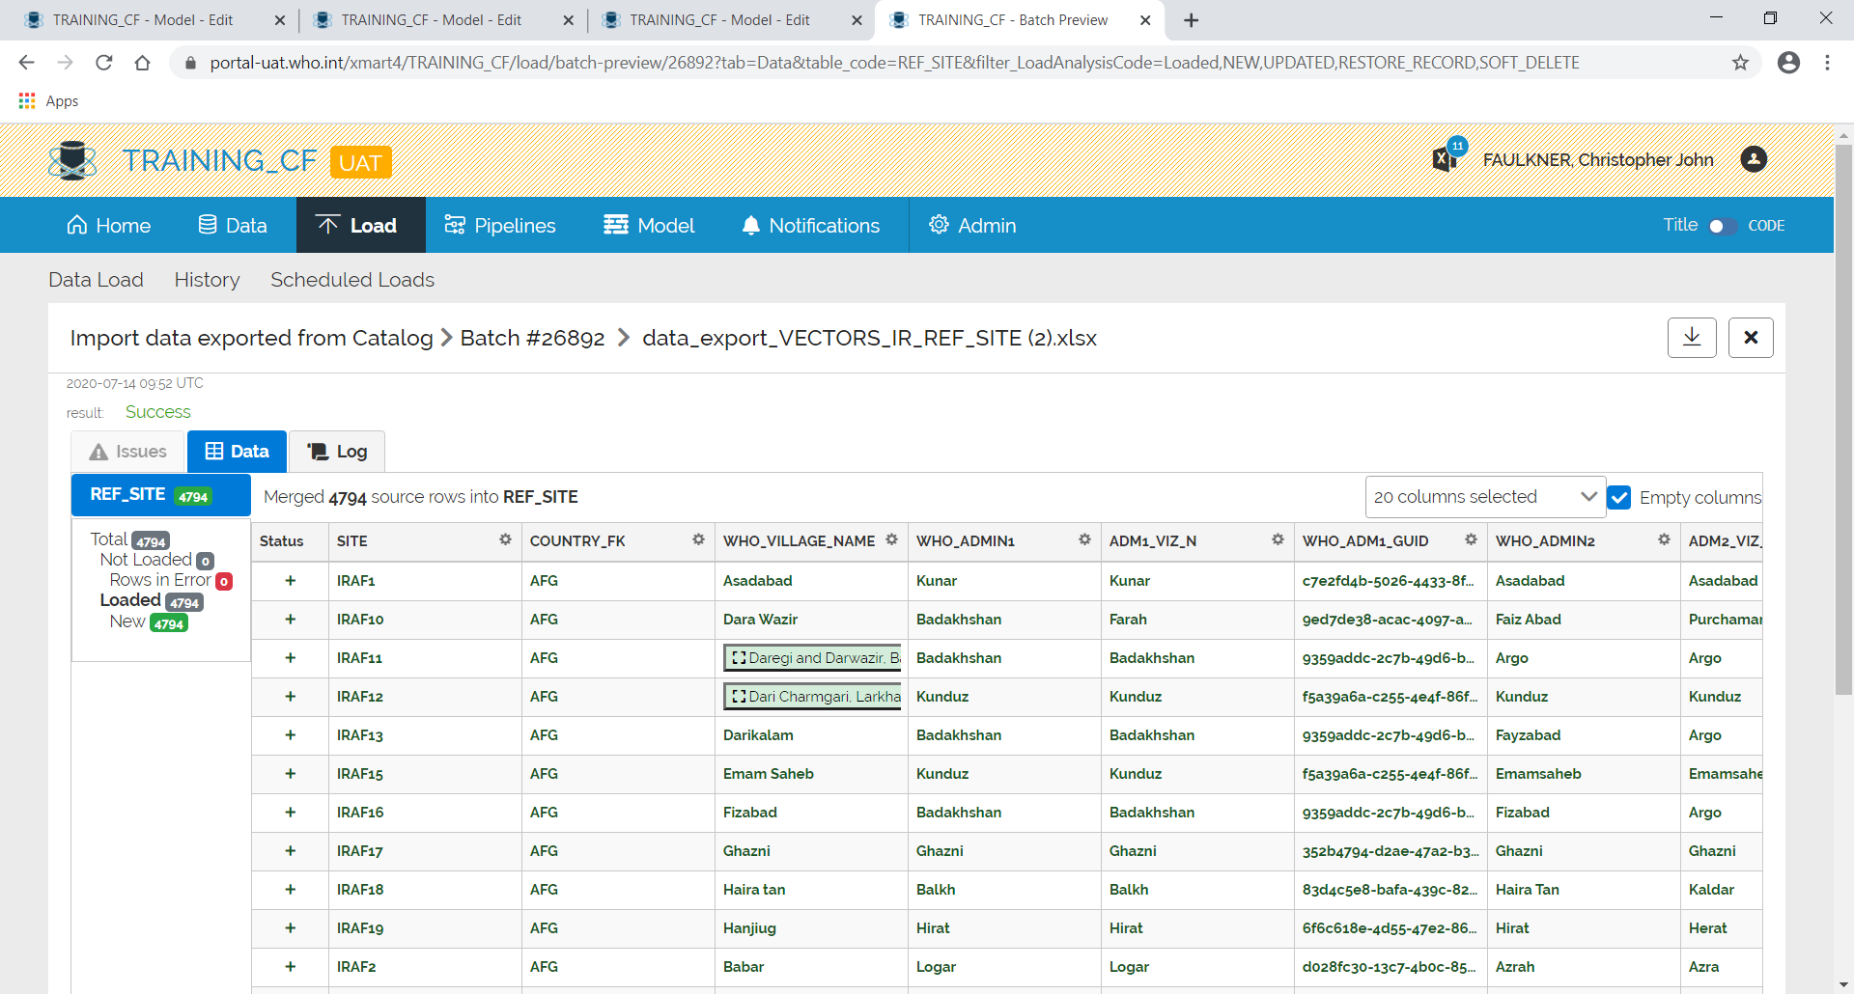Open Scheduled Loads link

tap(352, 280)
